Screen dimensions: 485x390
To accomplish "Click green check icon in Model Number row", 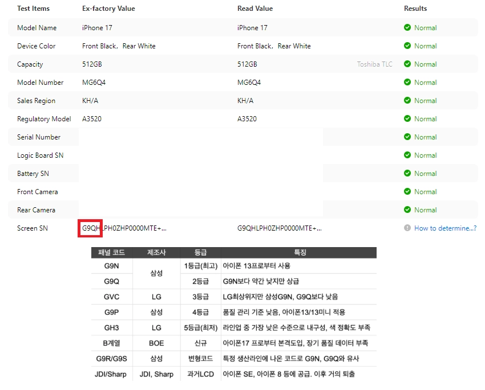I will coord(407,82).
